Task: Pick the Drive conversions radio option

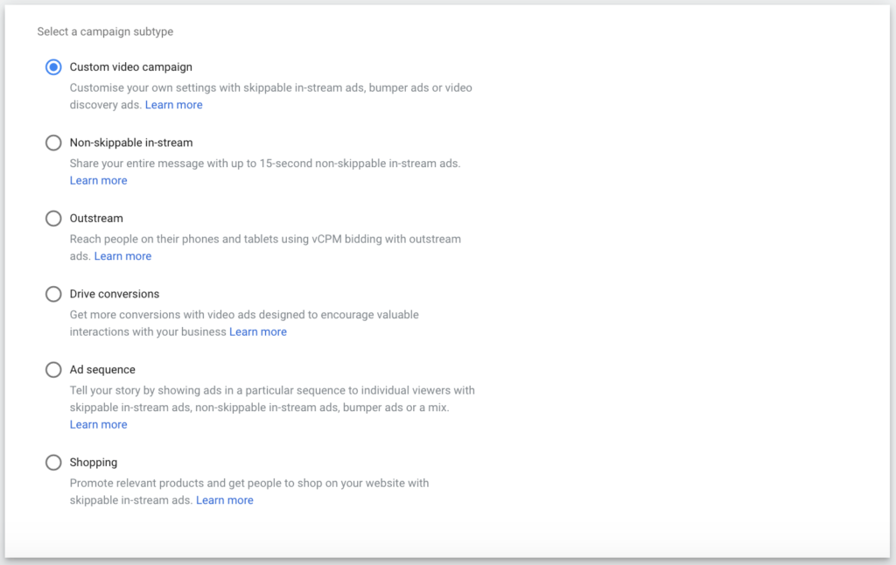Action: click(53, 294)
